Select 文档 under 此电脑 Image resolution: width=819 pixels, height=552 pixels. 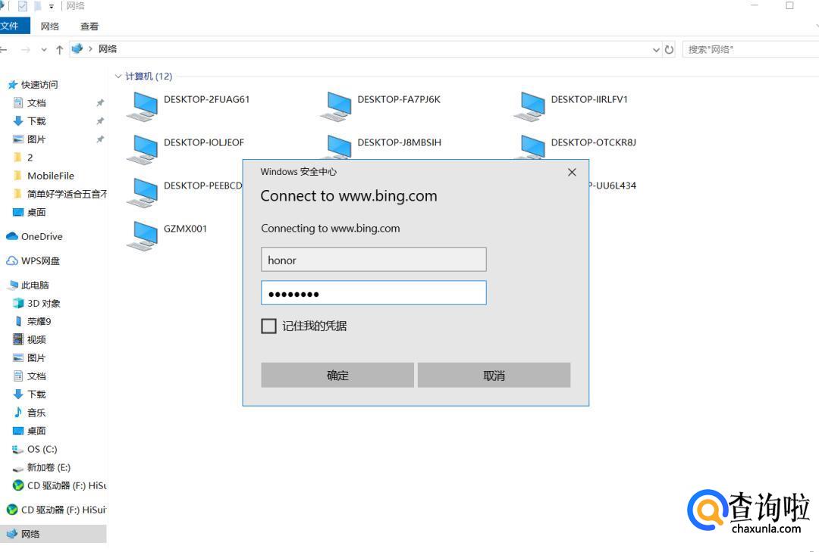[36, 376]
